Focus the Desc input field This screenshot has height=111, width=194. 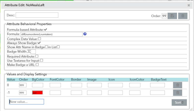point(37,15)
